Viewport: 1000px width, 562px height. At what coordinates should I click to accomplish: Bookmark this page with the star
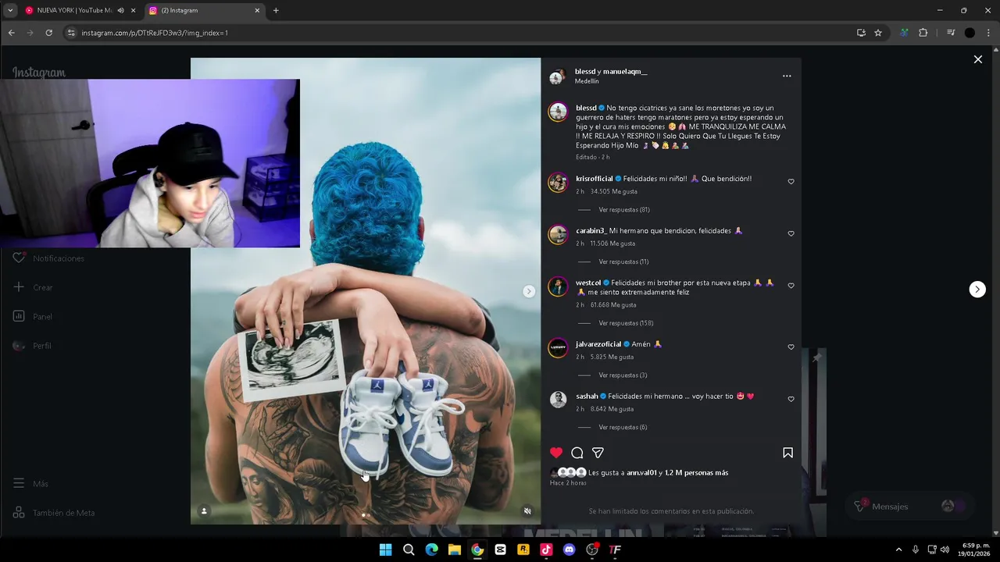coord(878,33)
